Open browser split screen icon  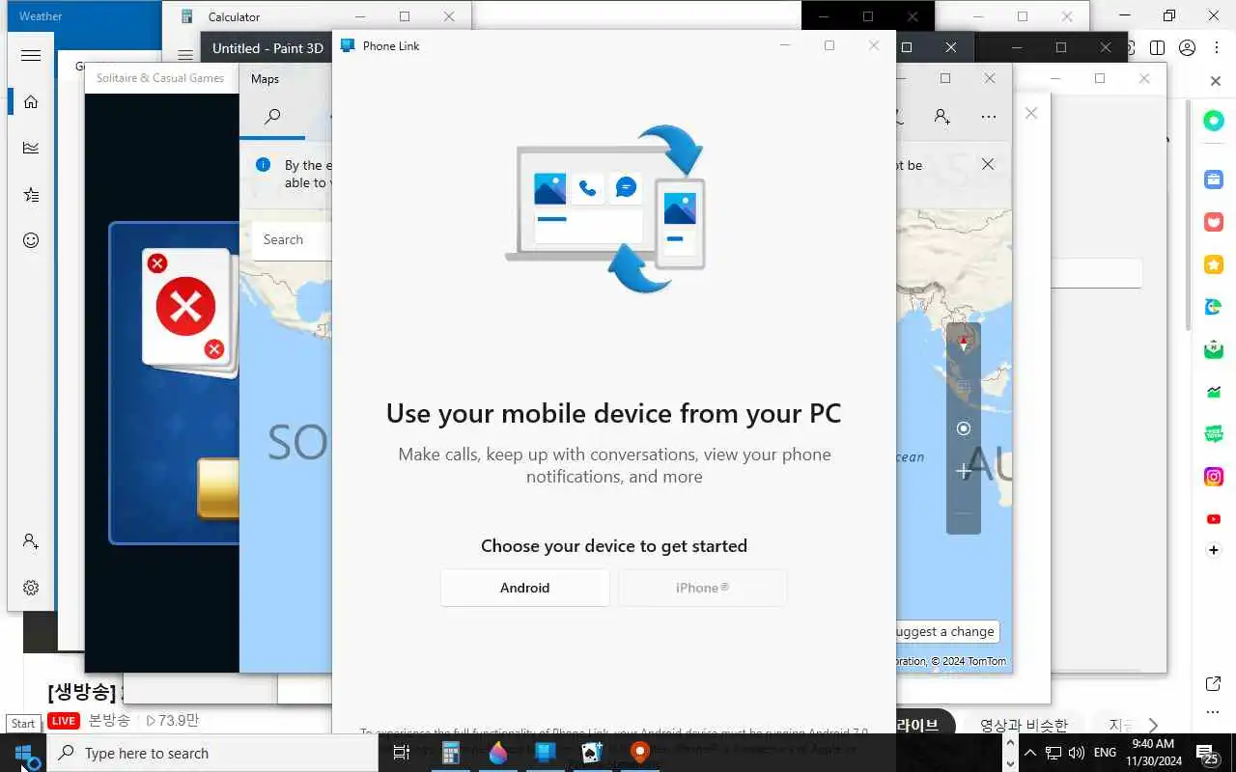1157,47
